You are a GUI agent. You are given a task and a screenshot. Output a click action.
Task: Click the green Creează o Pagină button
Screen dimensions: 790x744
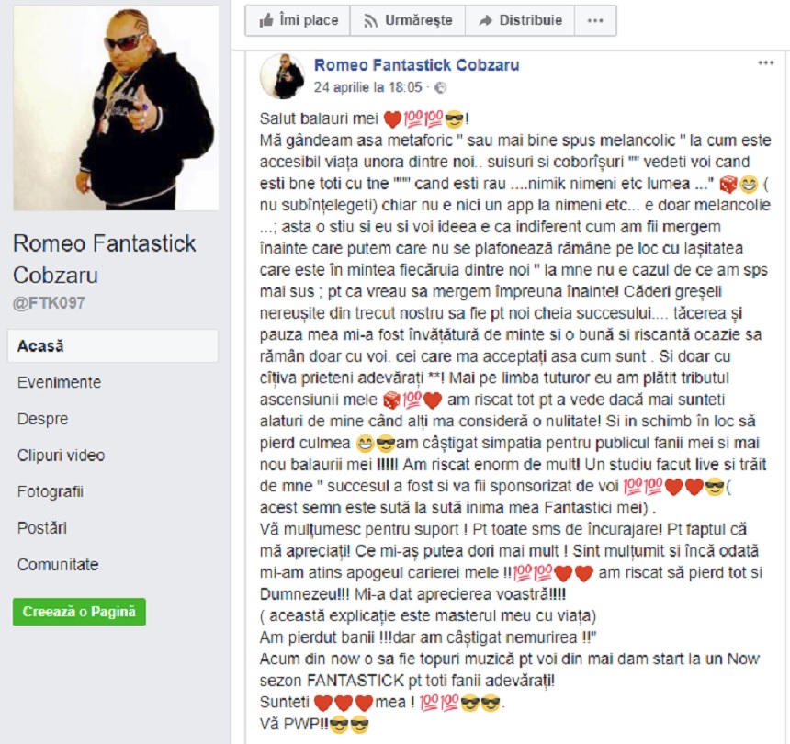79,612
